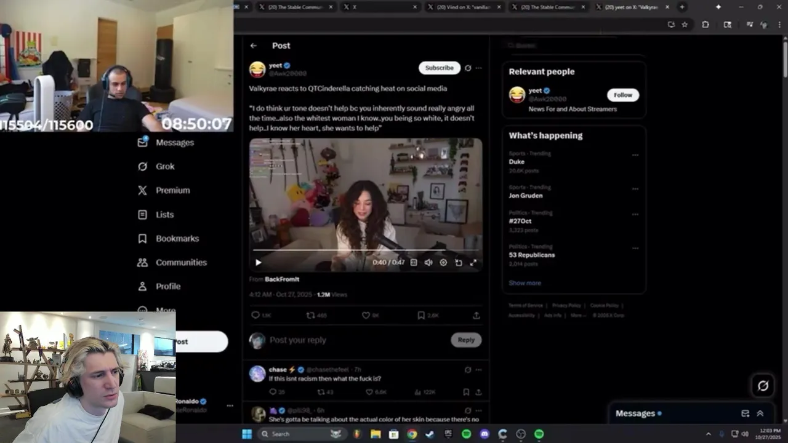This screenshot has height=443, width=788.
Task: Seek within the video progress bar
Action: [366, 250]
